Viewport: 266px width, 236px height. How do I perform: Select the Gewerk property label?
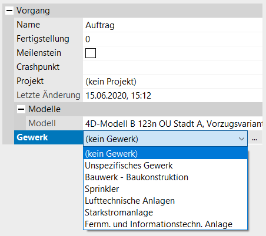click(48, 137)
